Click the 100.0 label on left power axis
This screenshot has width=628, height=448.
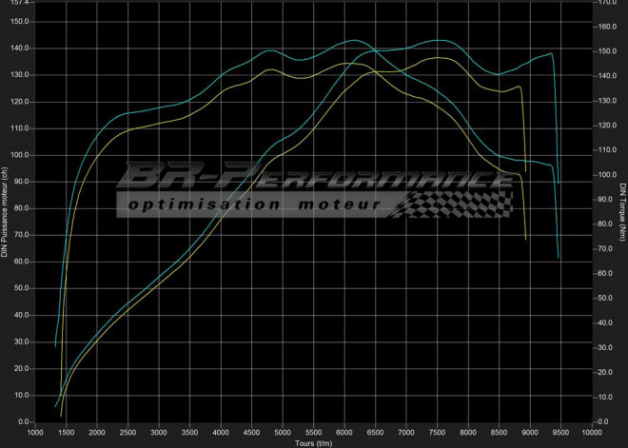21,155
